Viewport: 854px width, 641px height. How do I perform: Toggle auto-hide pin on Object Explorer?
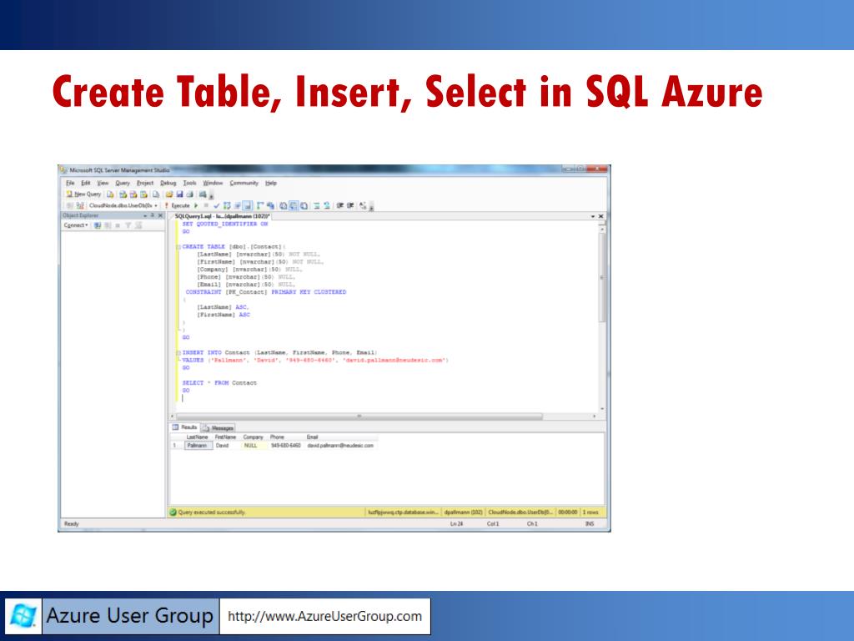click(x=152, y=216)
